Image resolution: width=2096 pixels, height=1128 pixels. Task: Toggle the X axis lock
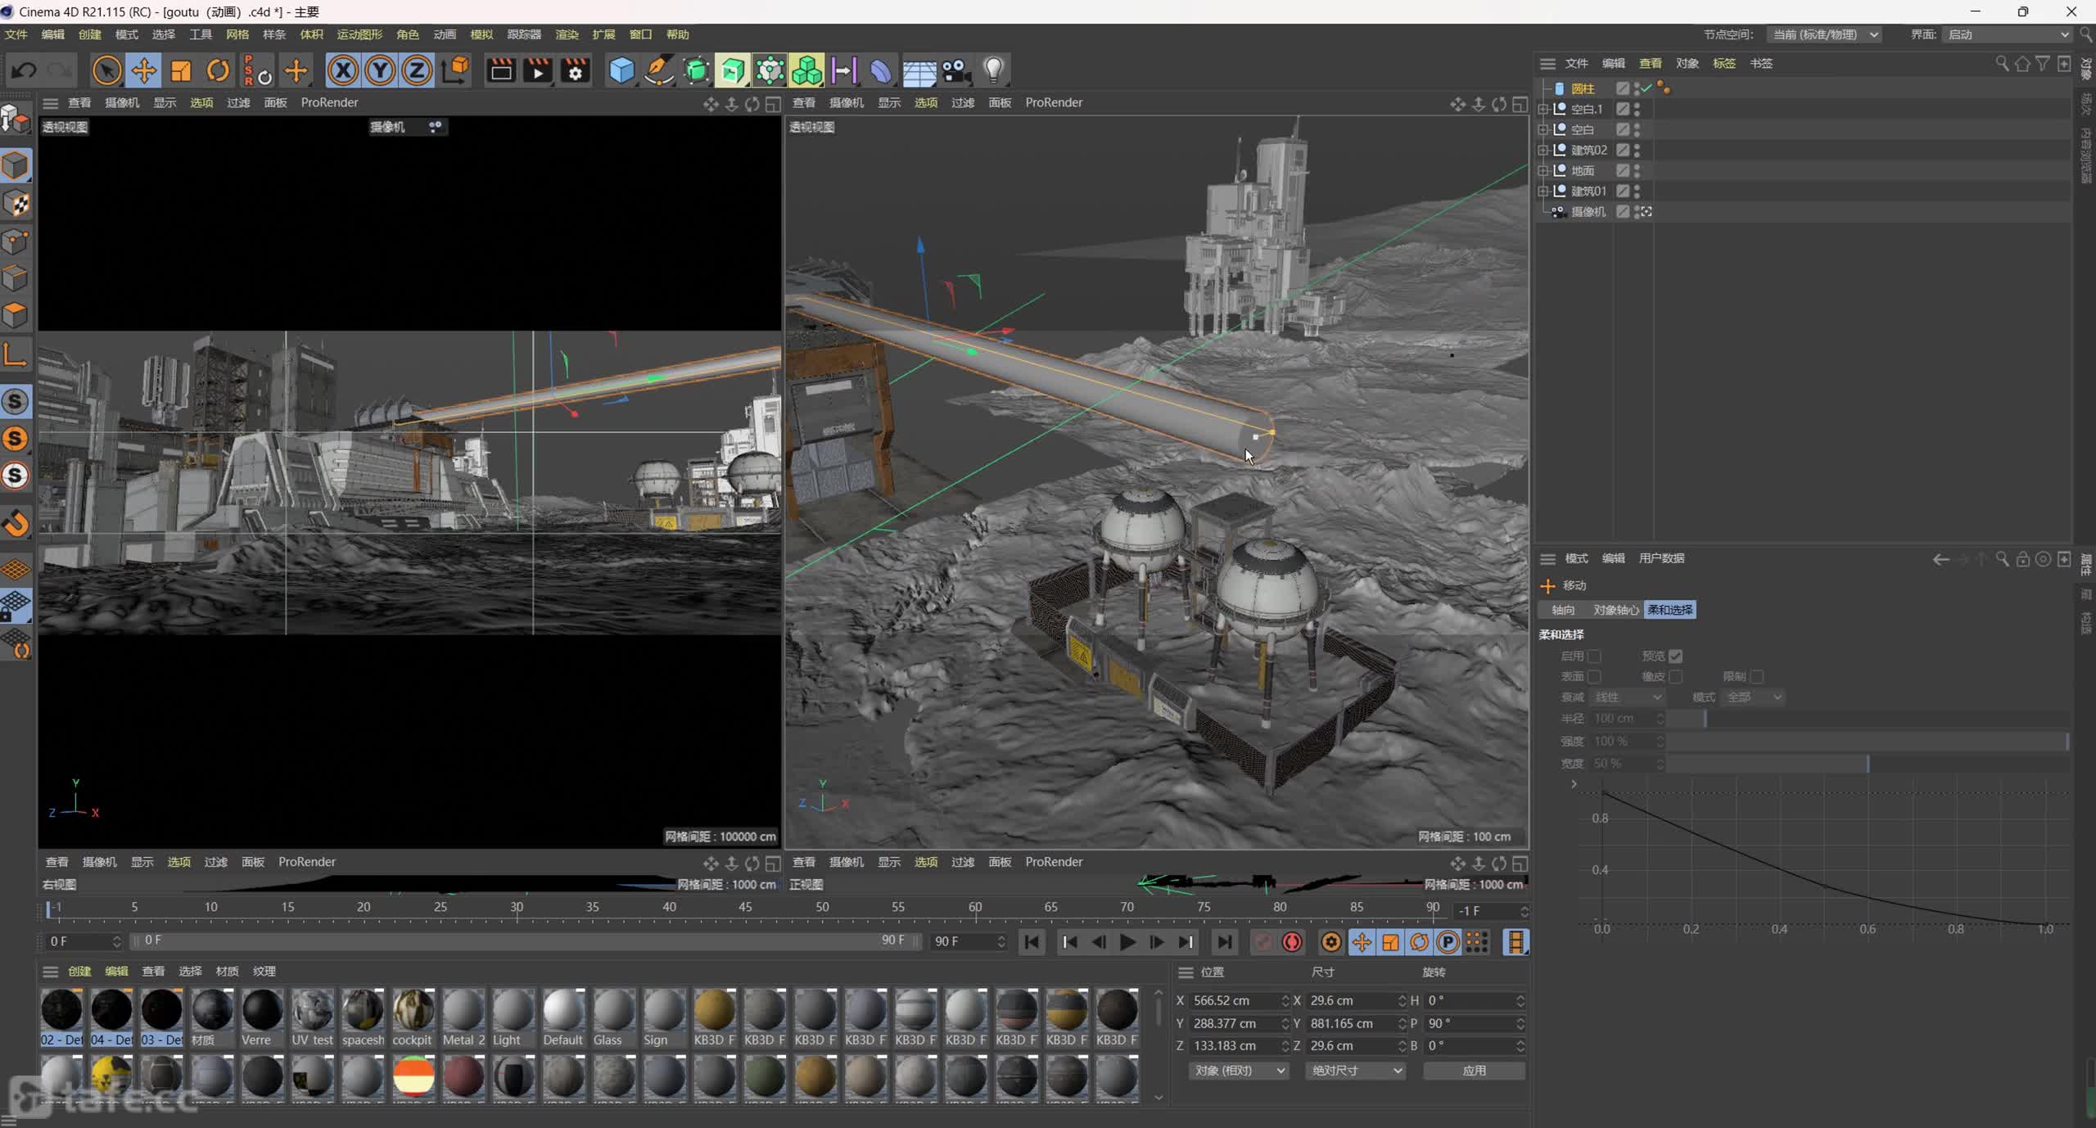pos(343,71)
